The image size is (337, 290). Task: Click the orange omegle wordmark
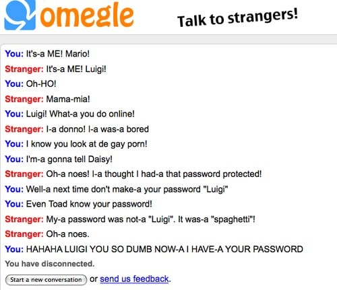pos(87,15)
